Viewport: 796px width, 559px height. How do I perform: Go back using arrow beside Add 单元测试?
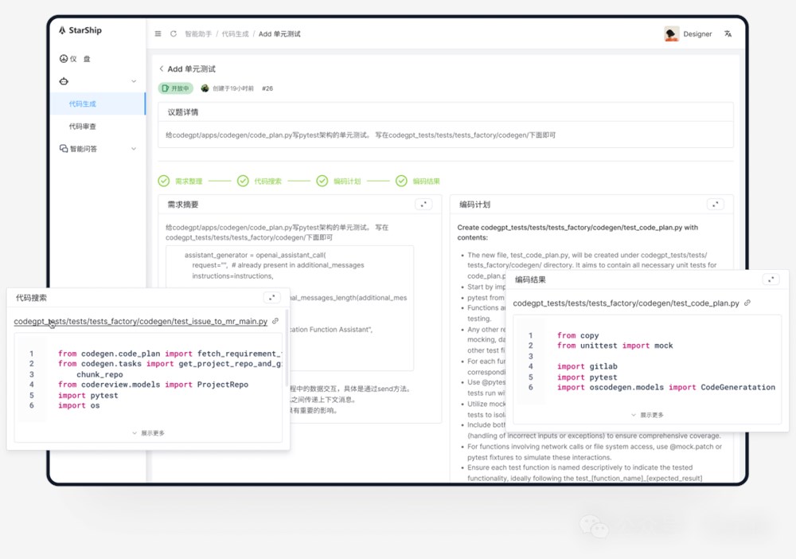[x=162, y=68]
